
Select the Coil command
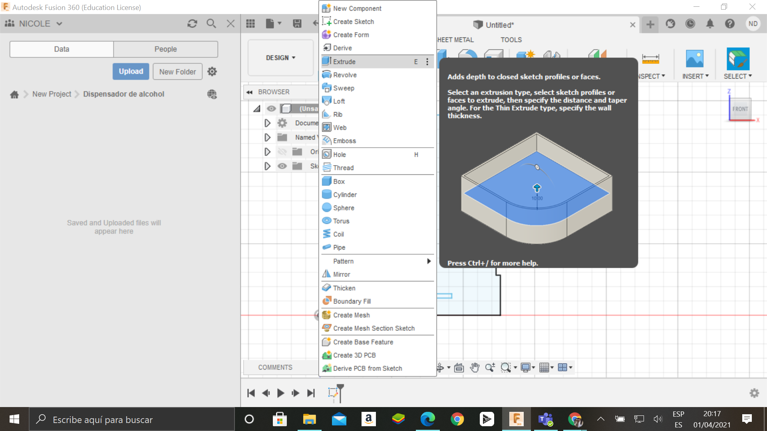[x=377, y=234]
